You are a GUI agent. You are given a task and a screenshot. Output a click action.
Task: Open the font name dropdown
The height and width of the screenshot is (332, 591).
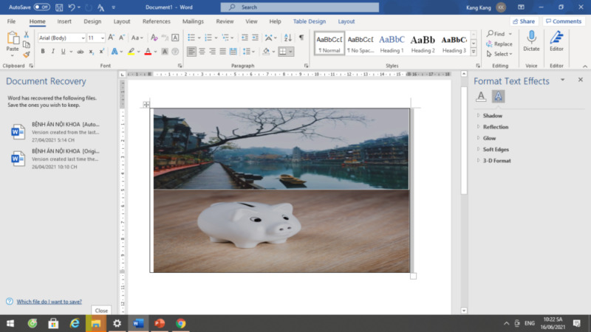click(83, 38)
